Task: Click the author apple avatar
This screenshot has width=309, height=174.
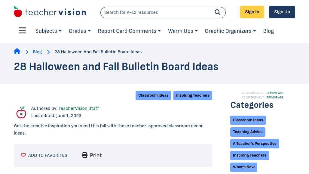Action: pyautogui.click(x=21, y=112)
